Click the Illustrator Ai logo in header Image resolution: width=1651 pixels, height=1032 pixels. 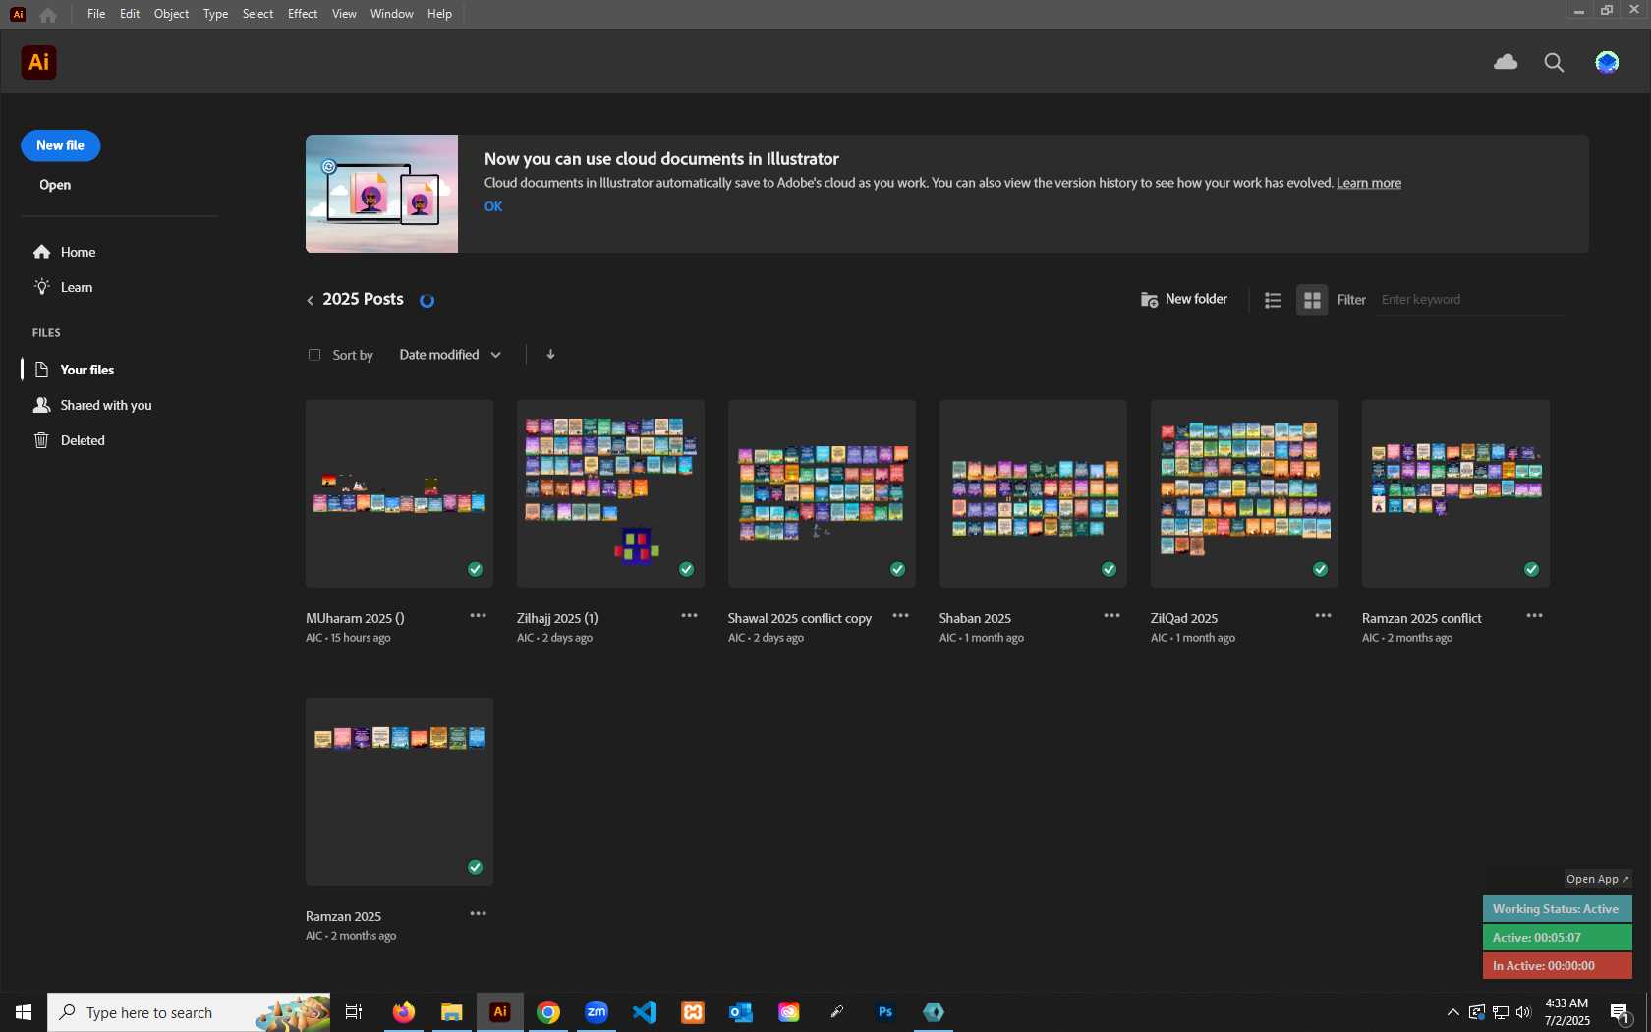tap(38, 62)
